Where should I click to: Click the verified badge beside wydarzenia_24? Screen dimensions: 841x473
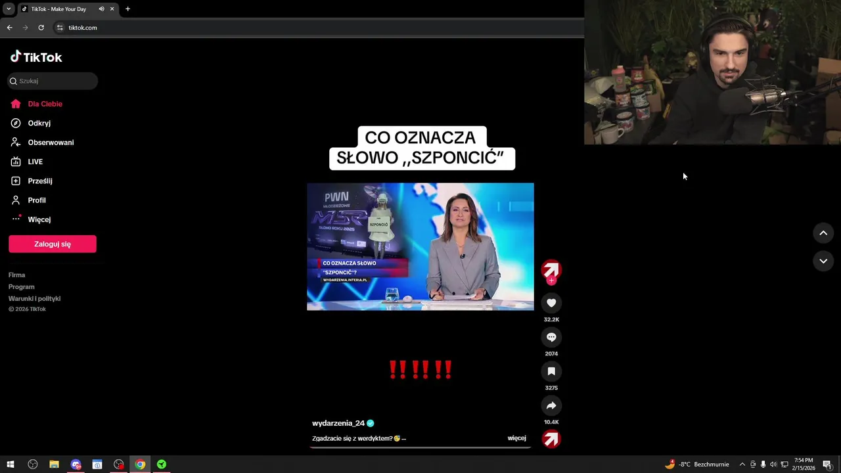(x=371, y=423)
